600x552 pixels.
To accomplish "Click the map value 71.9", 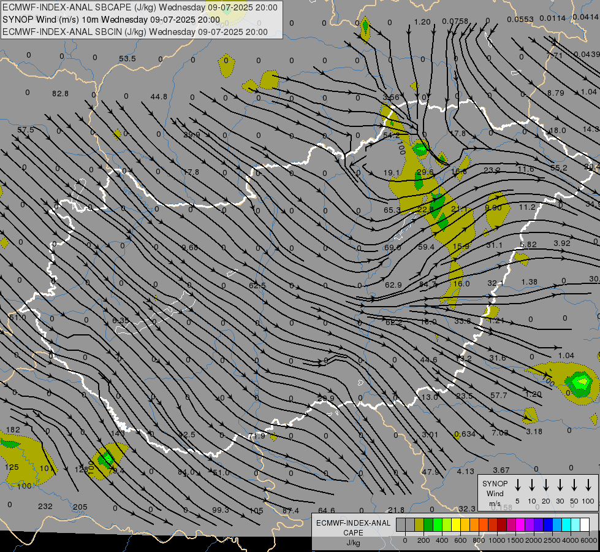I will point(256,436).
